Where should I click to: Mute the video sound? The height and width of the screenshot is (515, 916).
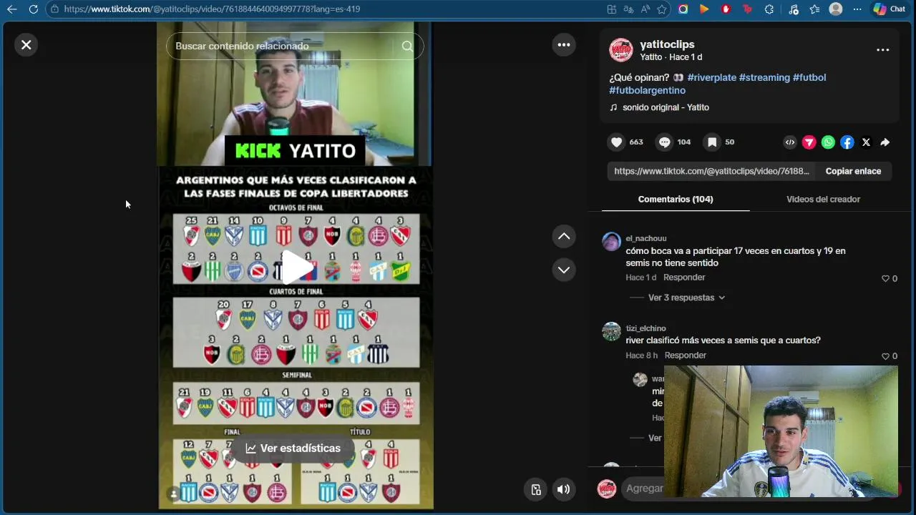[564, 489]
